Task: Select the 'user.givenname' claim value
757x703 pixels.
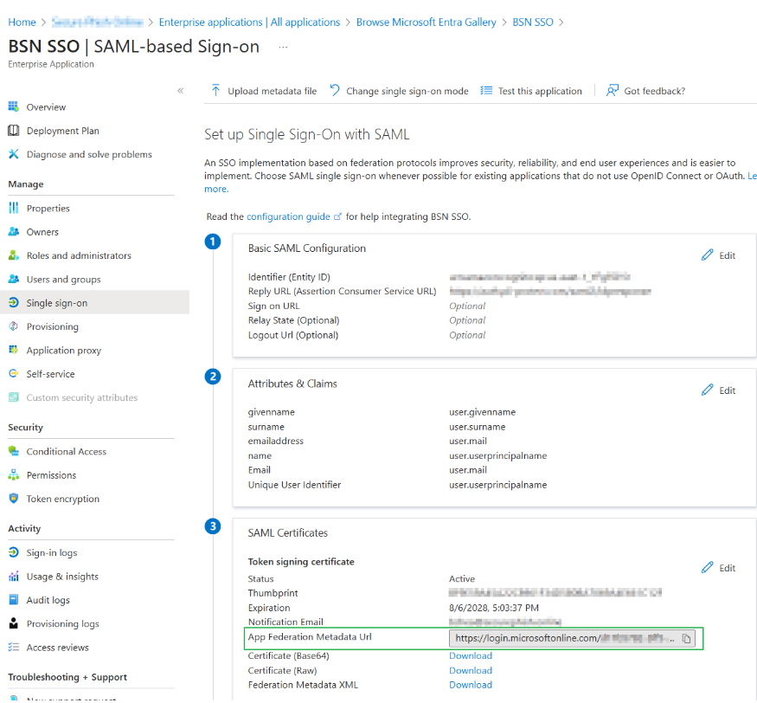Action: click(482, 412)
